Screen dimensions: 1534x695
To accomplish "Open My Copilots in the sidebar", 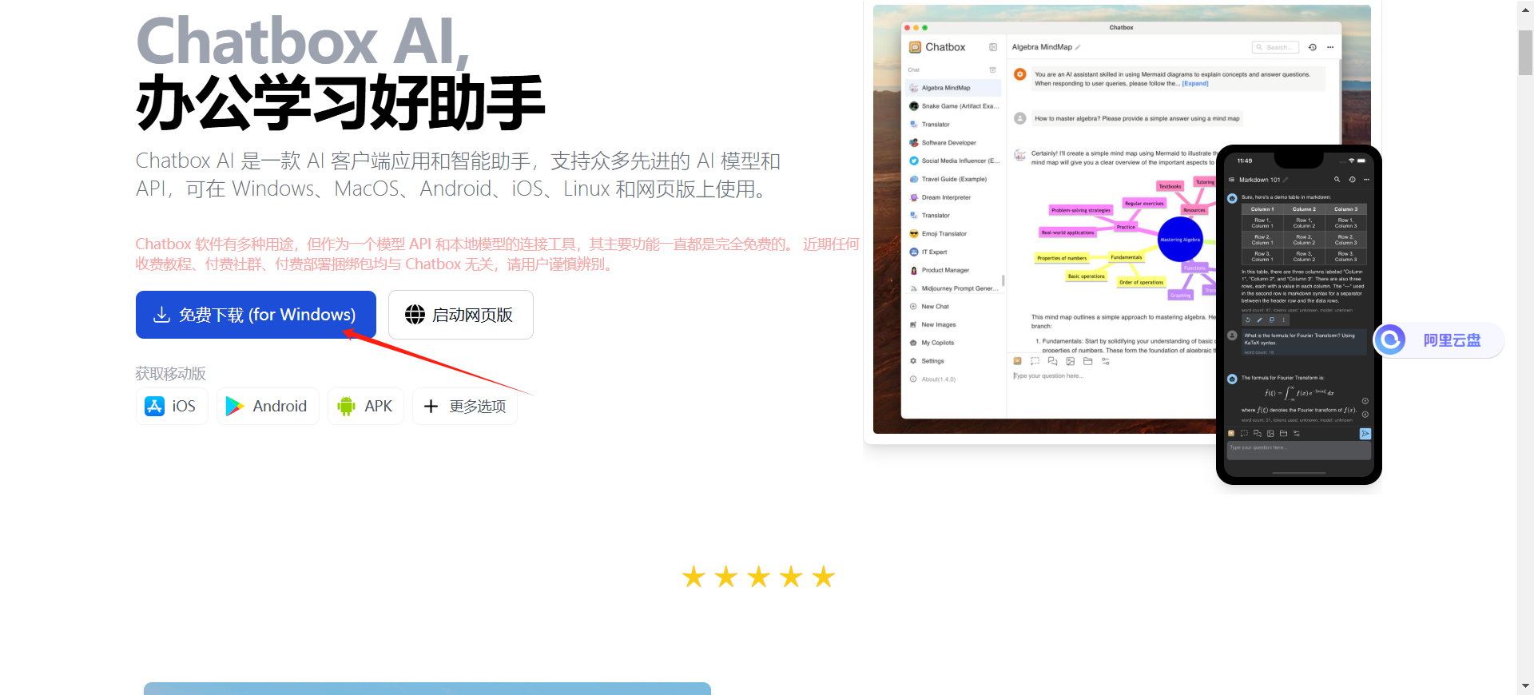I will tap(932, 343).
